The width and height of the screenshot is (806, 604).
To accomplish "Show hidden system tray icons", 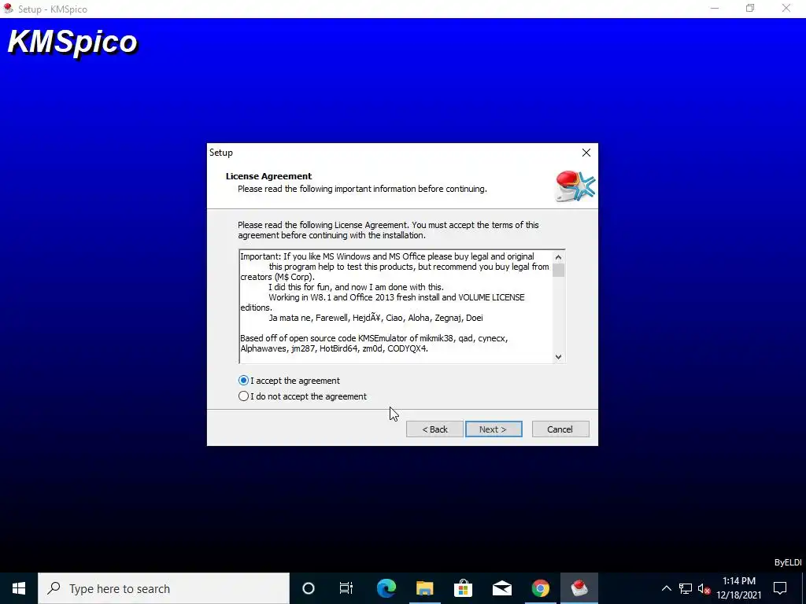I will (666, 588).
